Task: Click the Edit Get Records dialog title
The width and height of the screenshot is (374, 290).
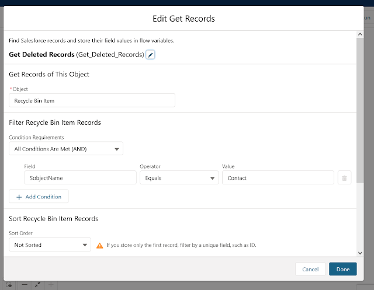Action: 183,19
